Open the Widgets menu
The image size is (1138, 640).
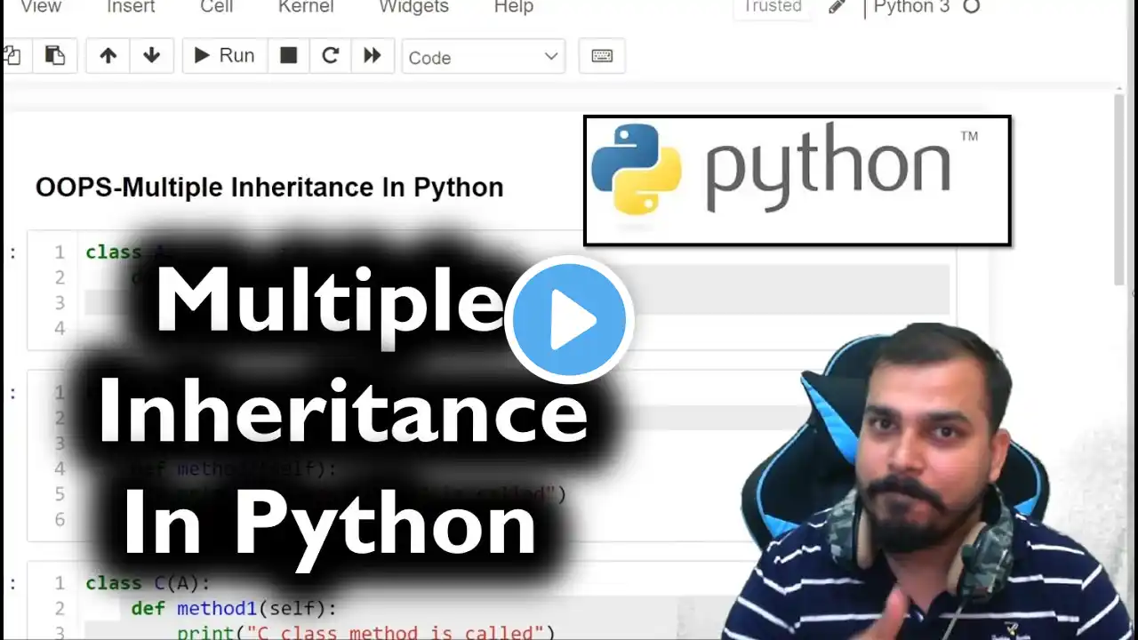tap(413, 7)
